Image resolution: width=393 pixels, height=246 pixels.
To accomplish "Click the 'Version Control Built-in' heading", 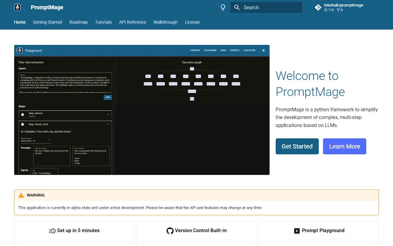I will click(x=201, y=231).
